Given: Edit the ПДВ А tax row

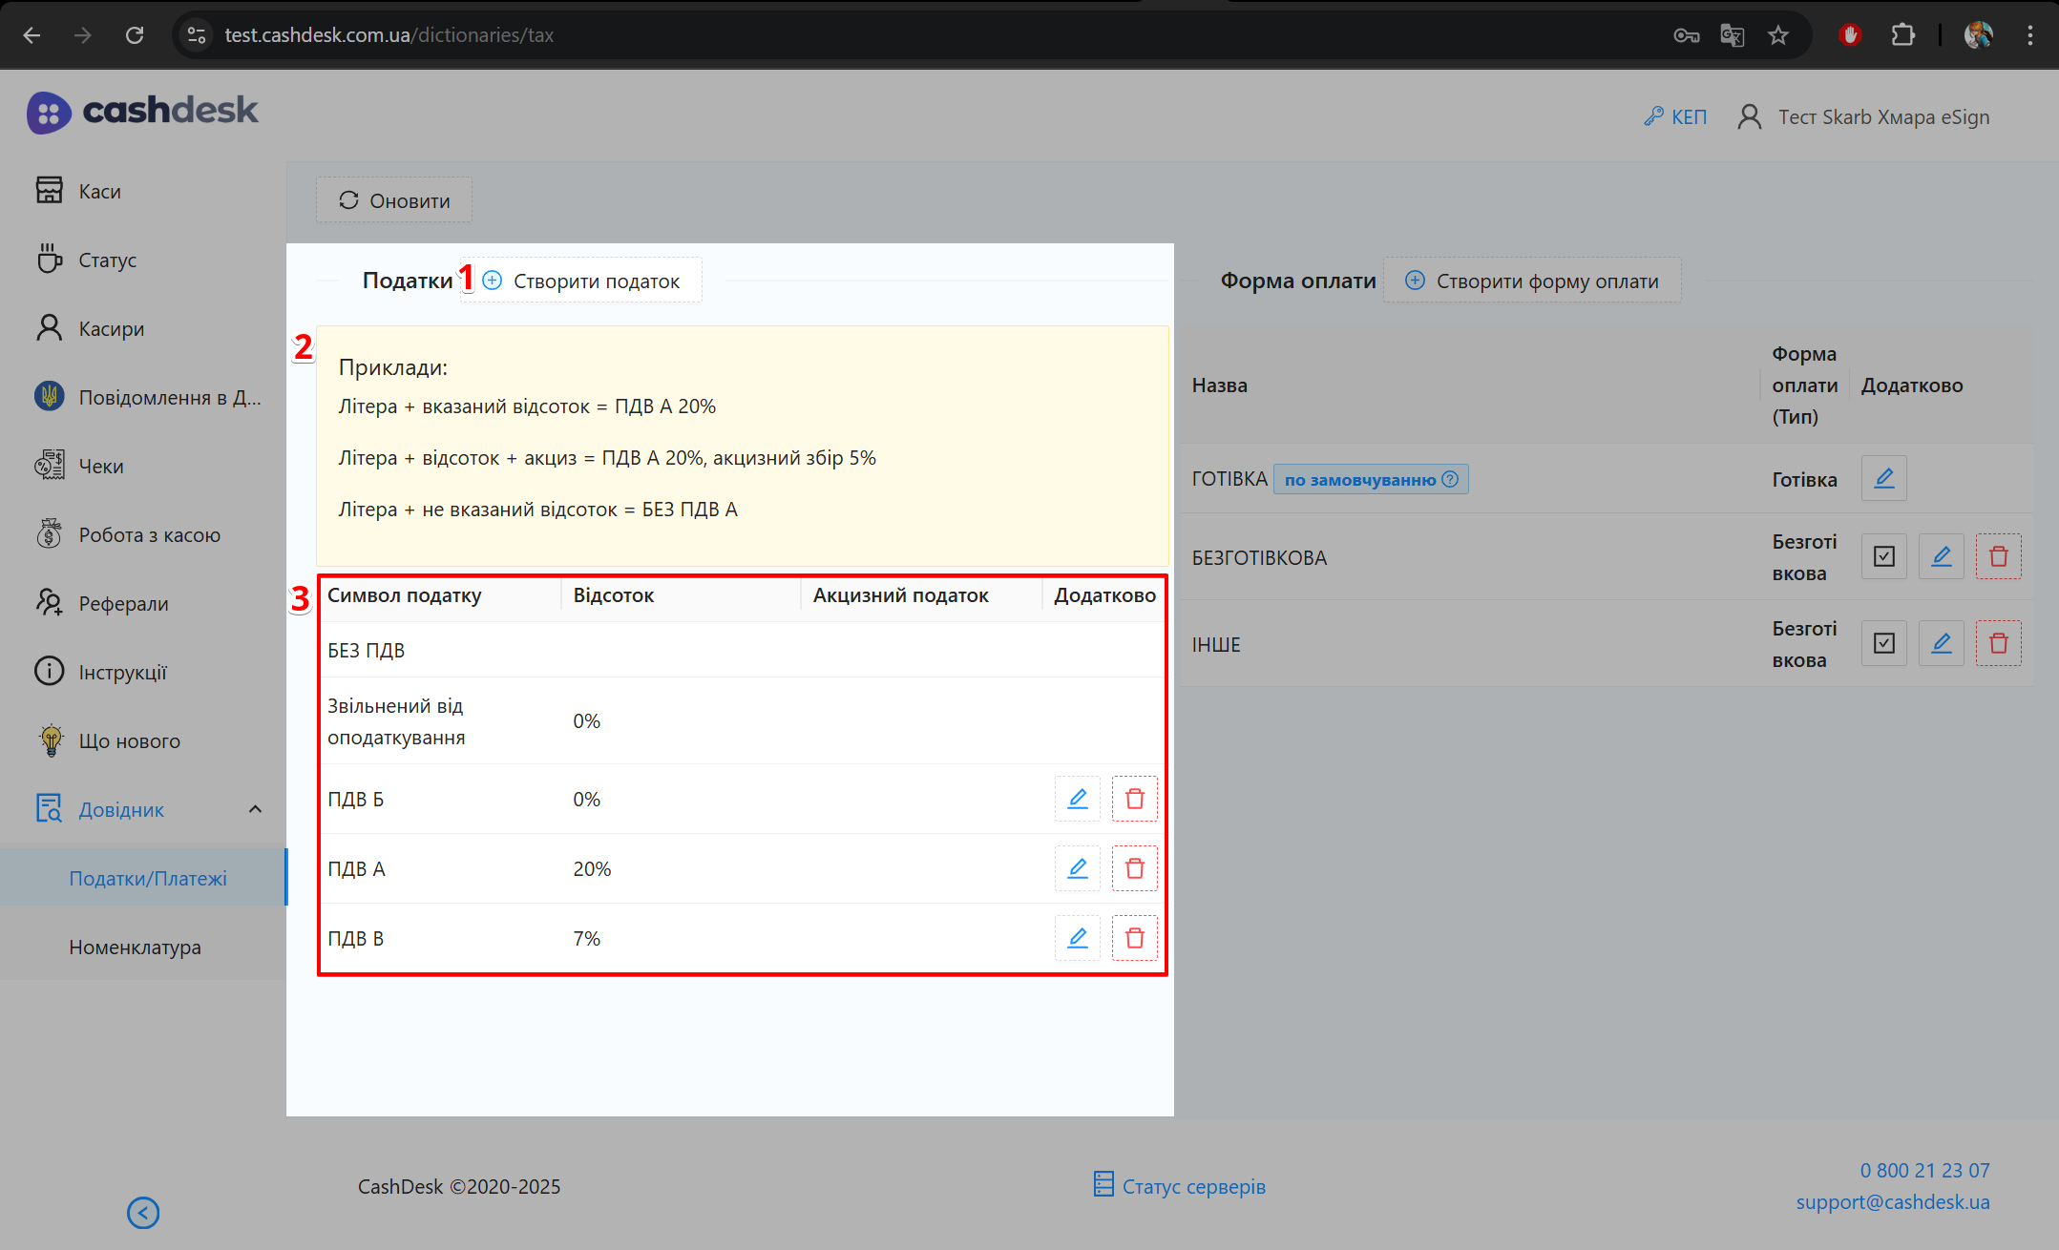Looking at the screenshot, I should tap(1077, 868).
